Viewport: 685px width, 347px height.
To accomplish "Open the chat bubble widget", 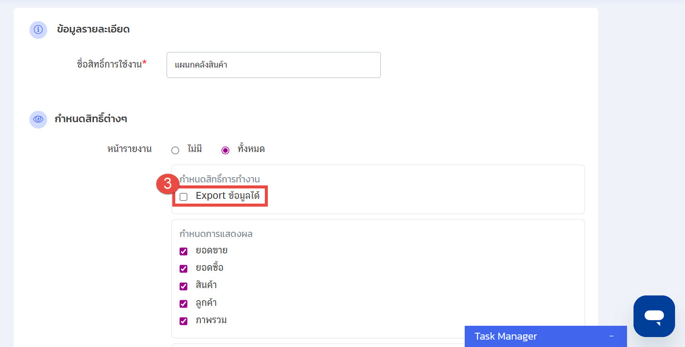I will 654,316.
